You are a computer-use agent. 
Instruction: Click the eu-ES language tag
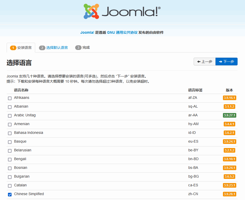193,141
